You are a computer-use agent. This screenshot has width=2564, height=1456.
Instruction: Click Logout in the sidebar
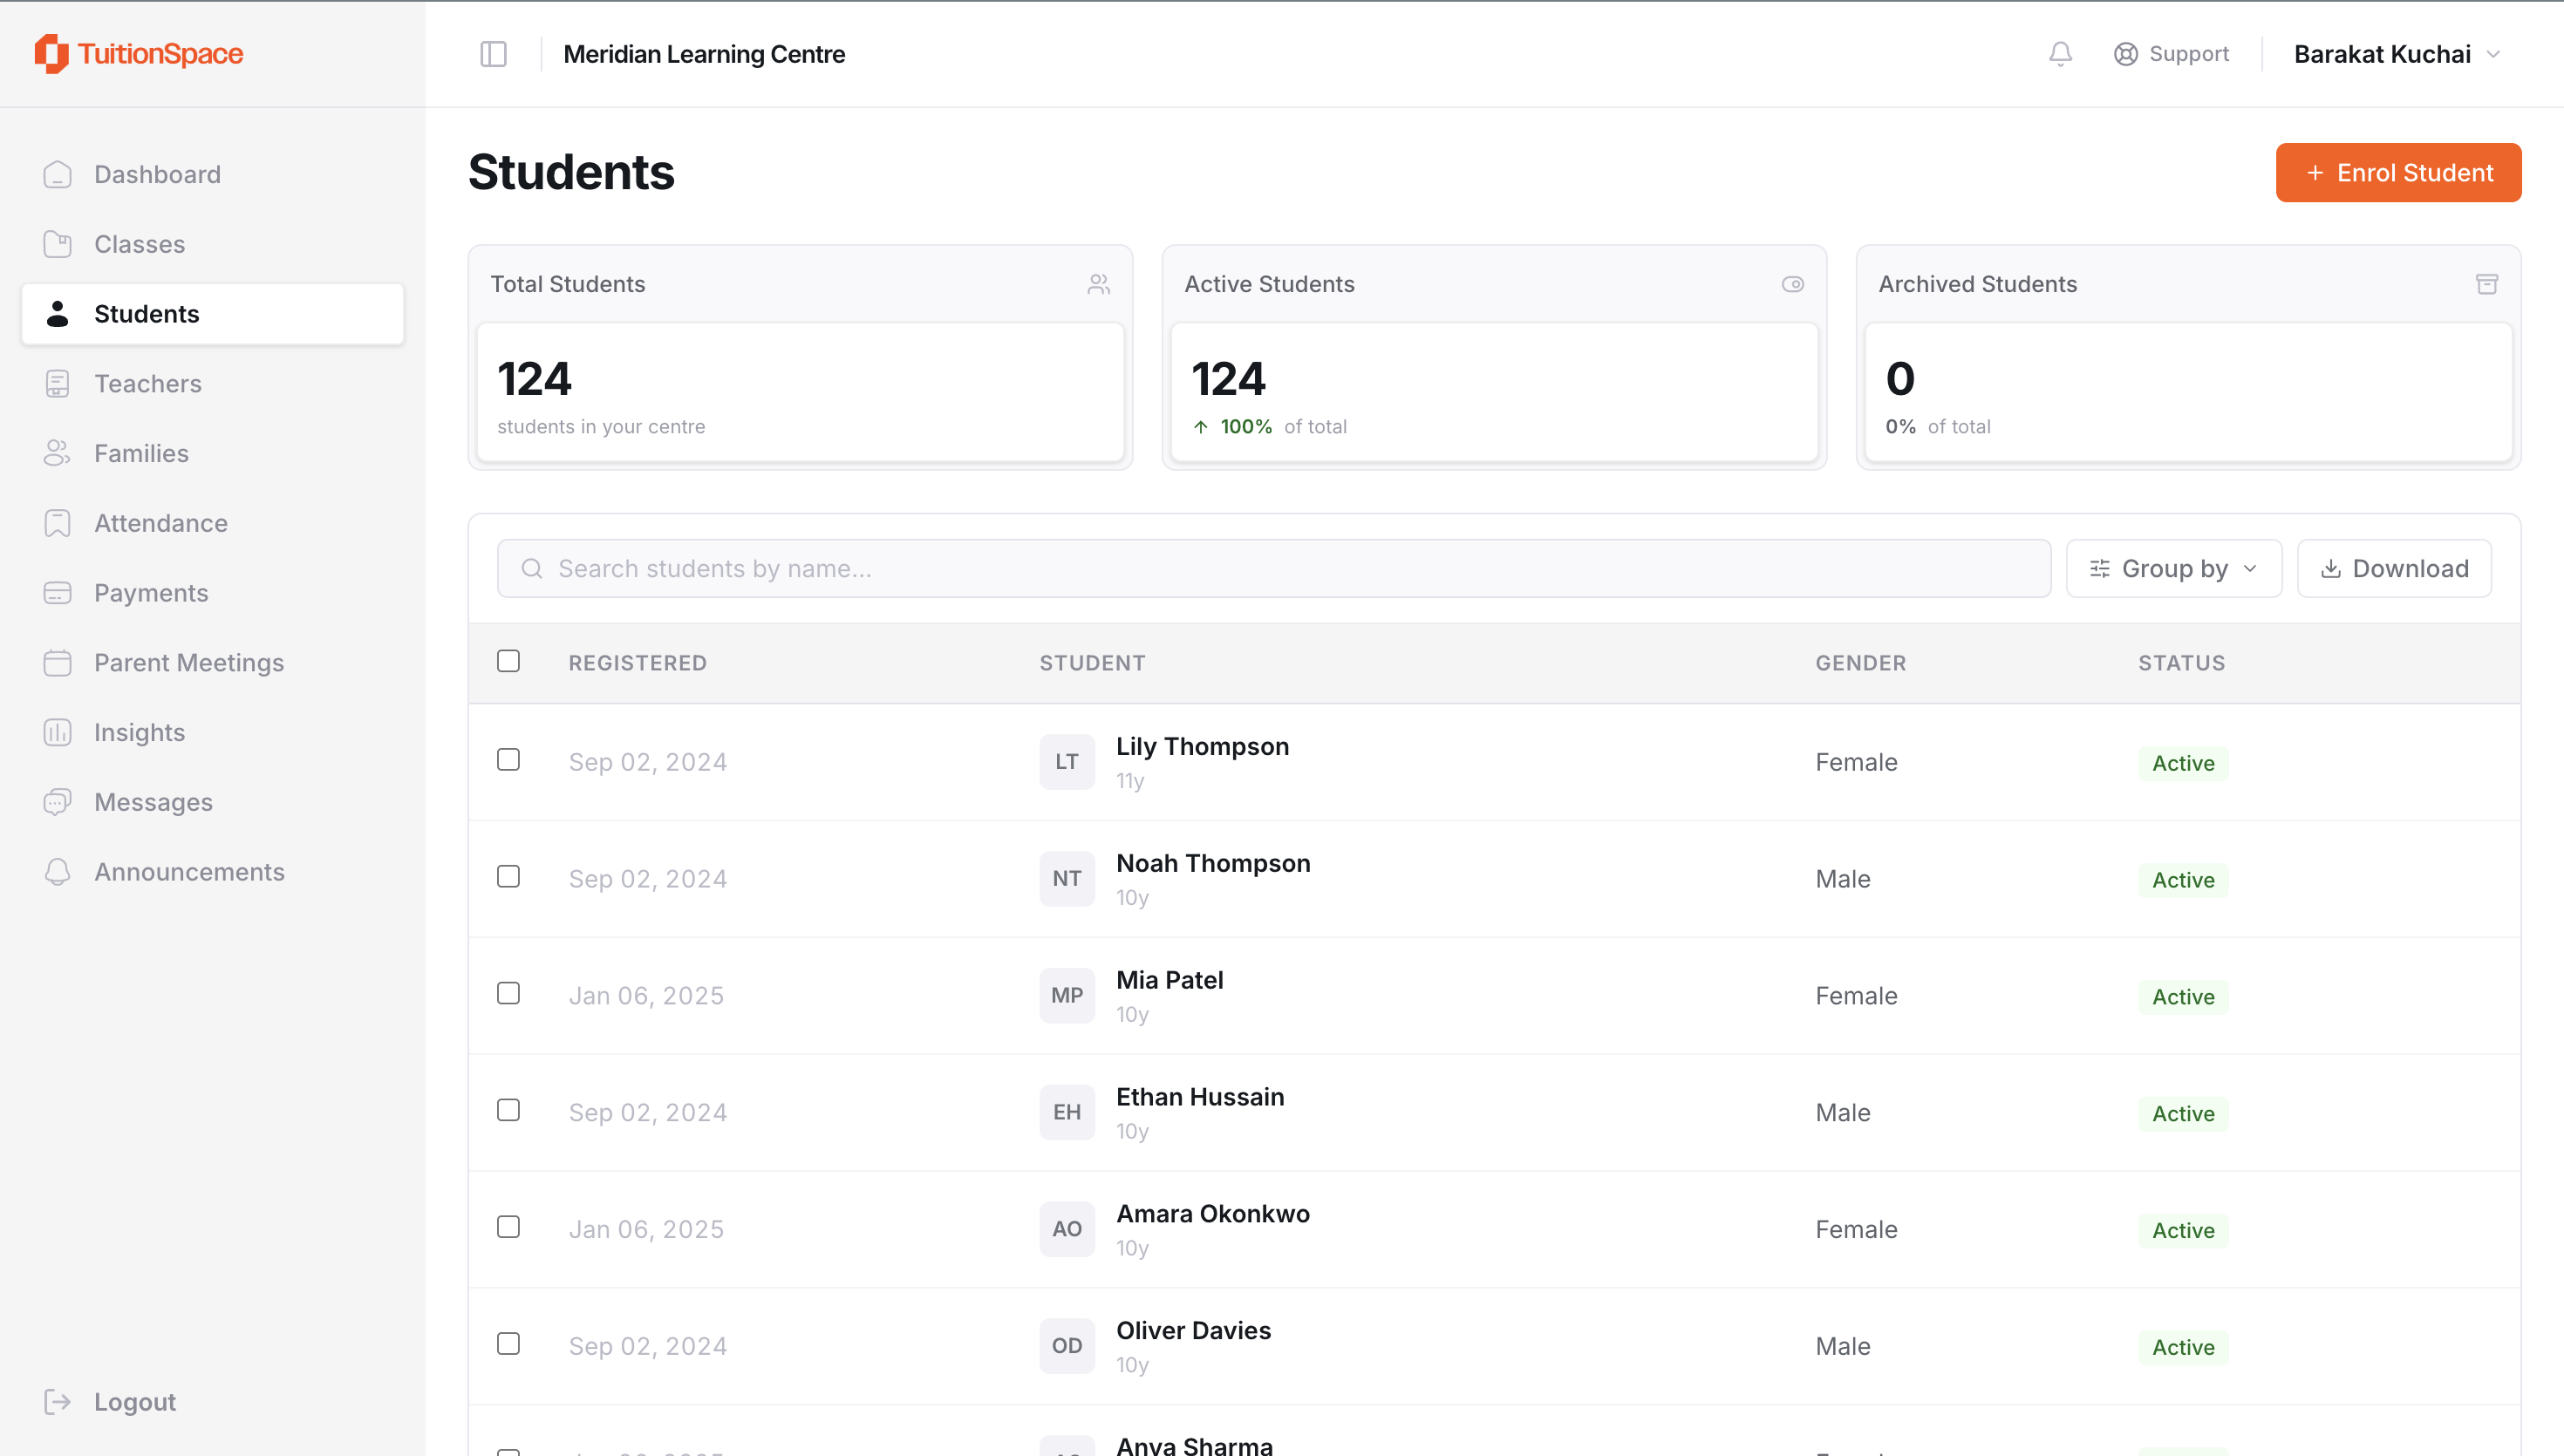110,1402
